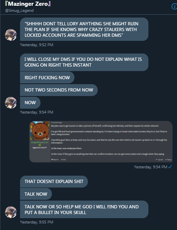The image size is (177, 230).
Task: Open sender avatar beside the NOW message
Action: (11, 103)
